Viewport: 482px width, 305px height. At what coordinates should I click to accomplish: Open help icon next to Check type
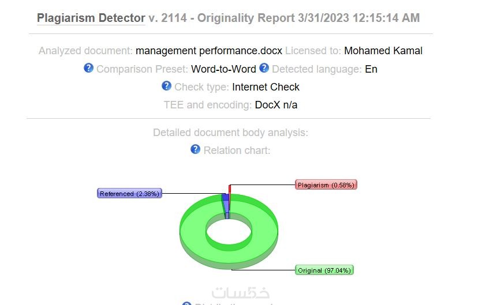point(166,86)
